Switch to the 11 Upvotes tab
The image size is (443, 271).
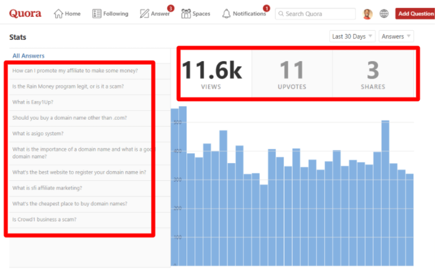point(292,74)
